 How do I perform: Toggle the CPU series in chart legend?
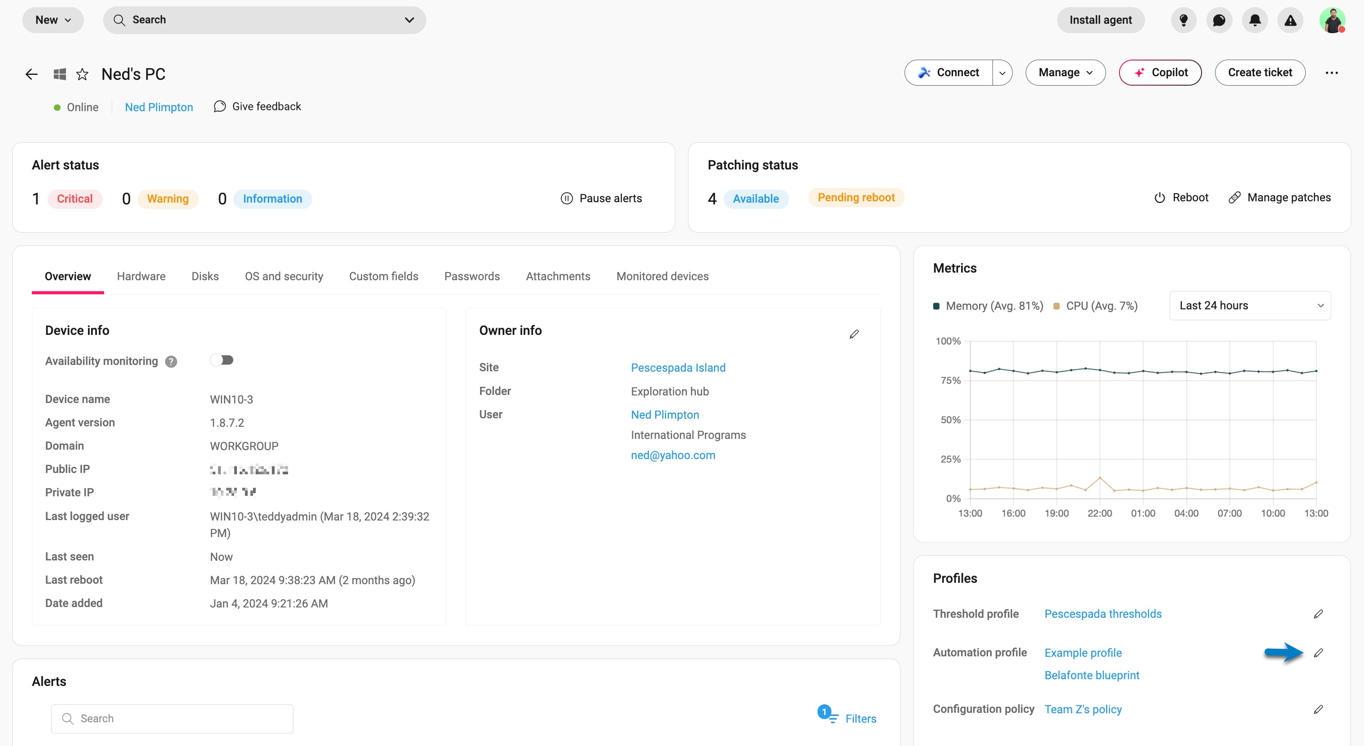click(1096, 306)
